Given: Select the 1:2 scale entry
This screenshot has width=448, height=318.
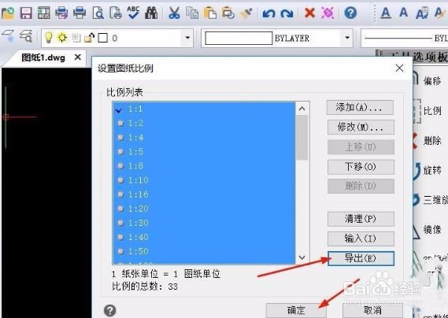Looking at the screenshot, I should [204, 123].
